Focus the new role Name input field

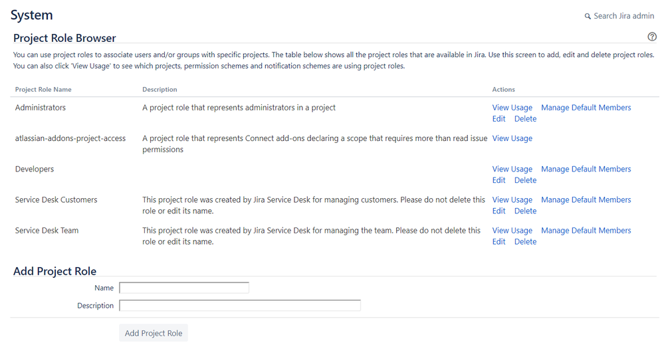184,288
